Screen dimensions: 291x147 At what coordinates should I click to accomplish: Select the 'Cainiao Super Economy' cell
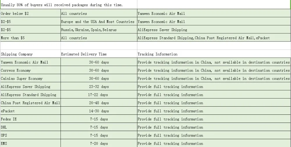(31, 79)
